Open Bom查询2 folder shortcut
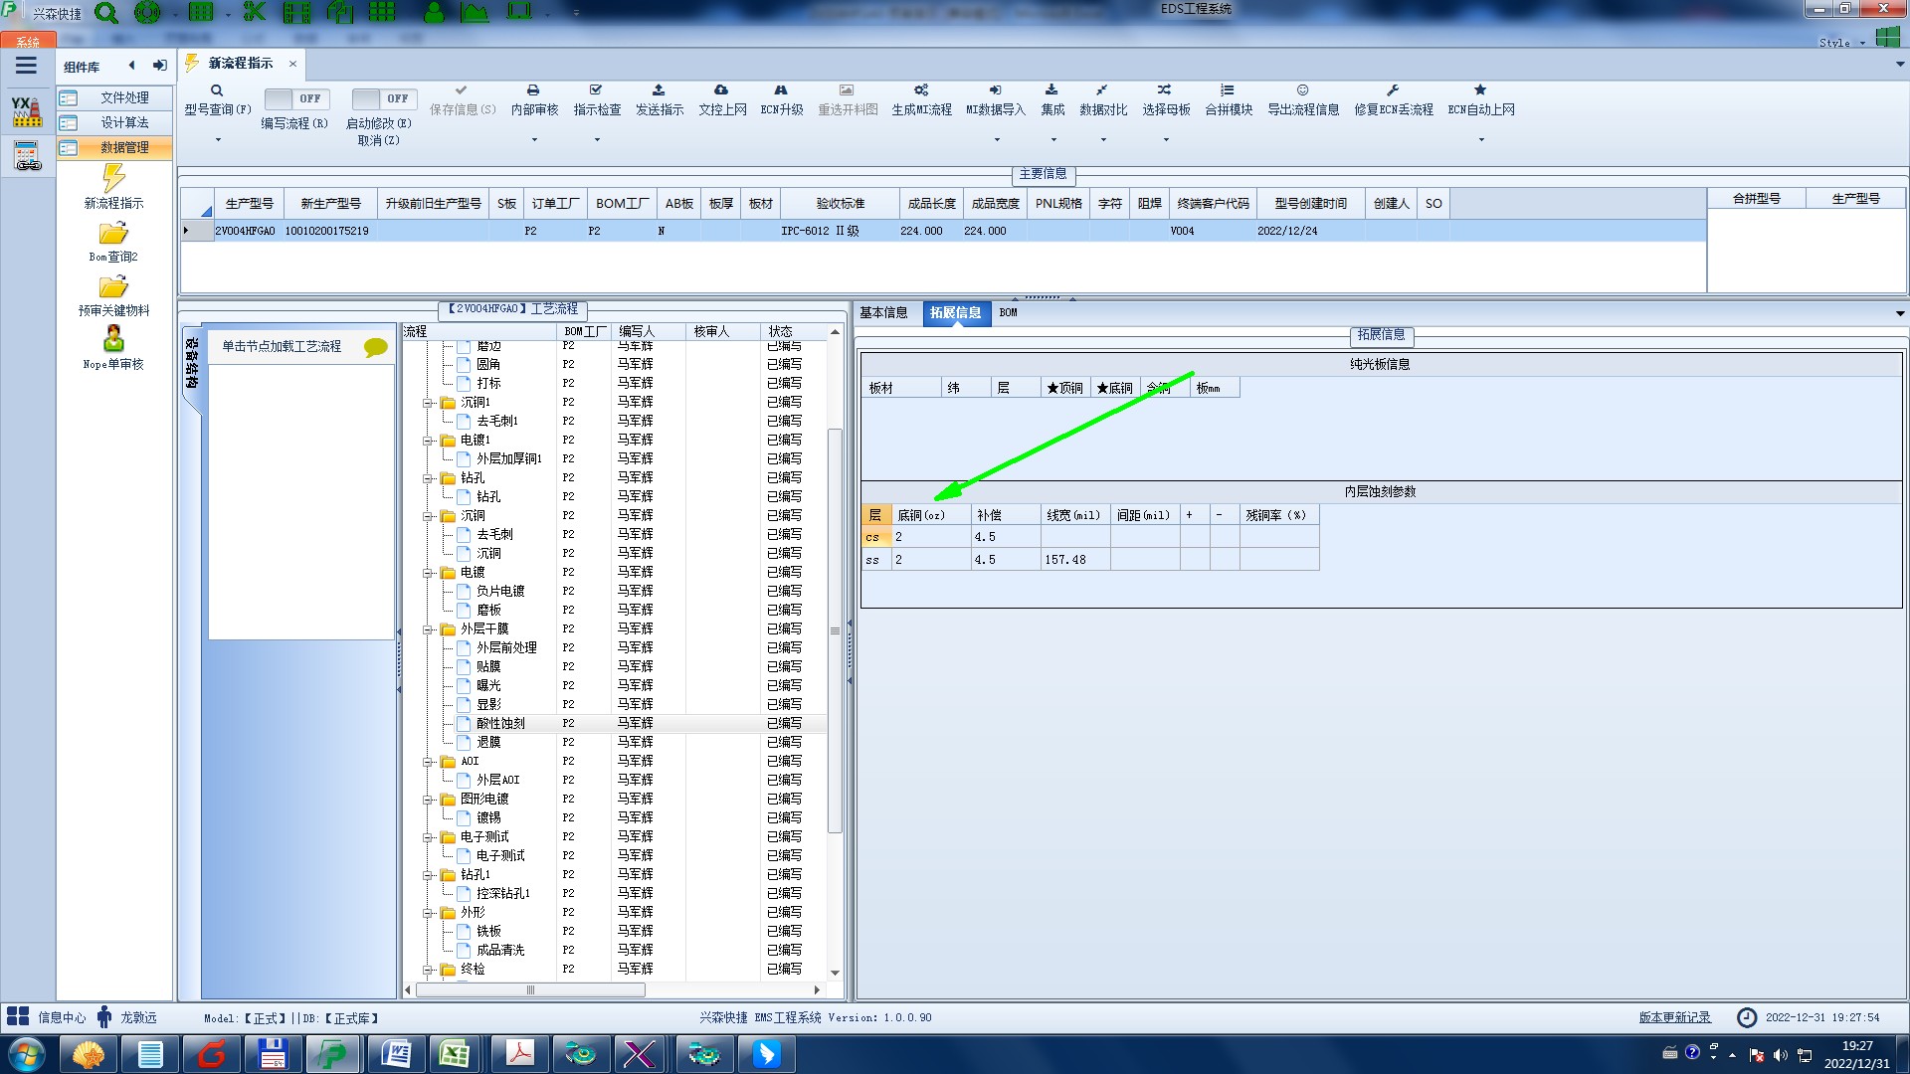This screenshot has width=1910, height=1074. [x=113, y=242]
